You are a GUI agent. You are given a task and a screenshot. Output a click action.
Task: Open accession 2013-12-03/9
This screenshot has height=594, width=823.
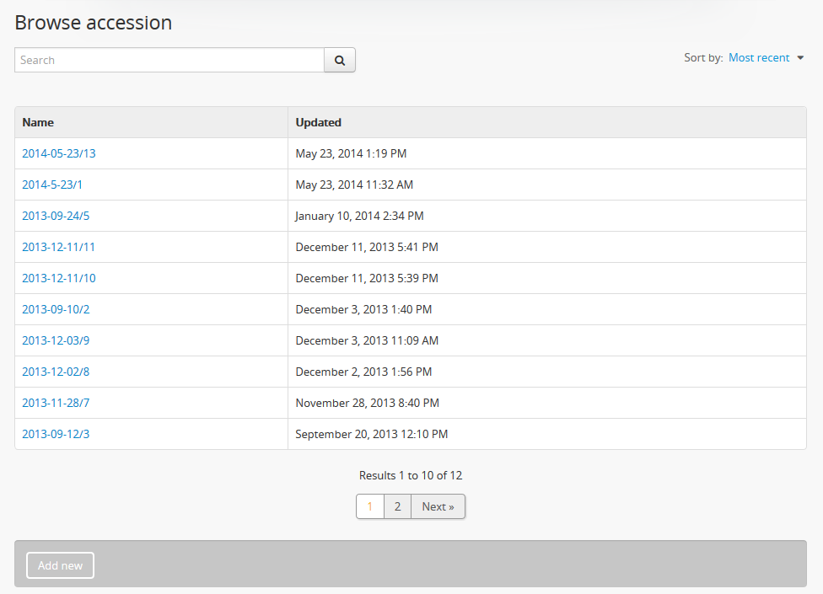coord(56,340)
